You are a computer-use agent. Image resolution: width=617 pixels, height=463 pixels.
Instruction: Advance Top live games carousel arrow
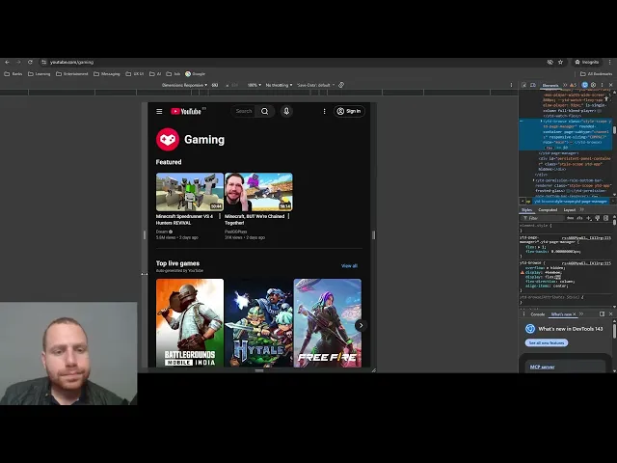click(x=361, y=325)
